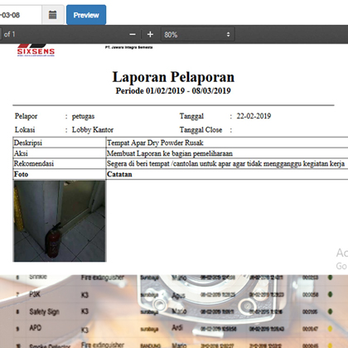Viewport: 348px width, 348px height.
Task: Click 'Safety Sign' row in background table
Action: click(45, 312)
